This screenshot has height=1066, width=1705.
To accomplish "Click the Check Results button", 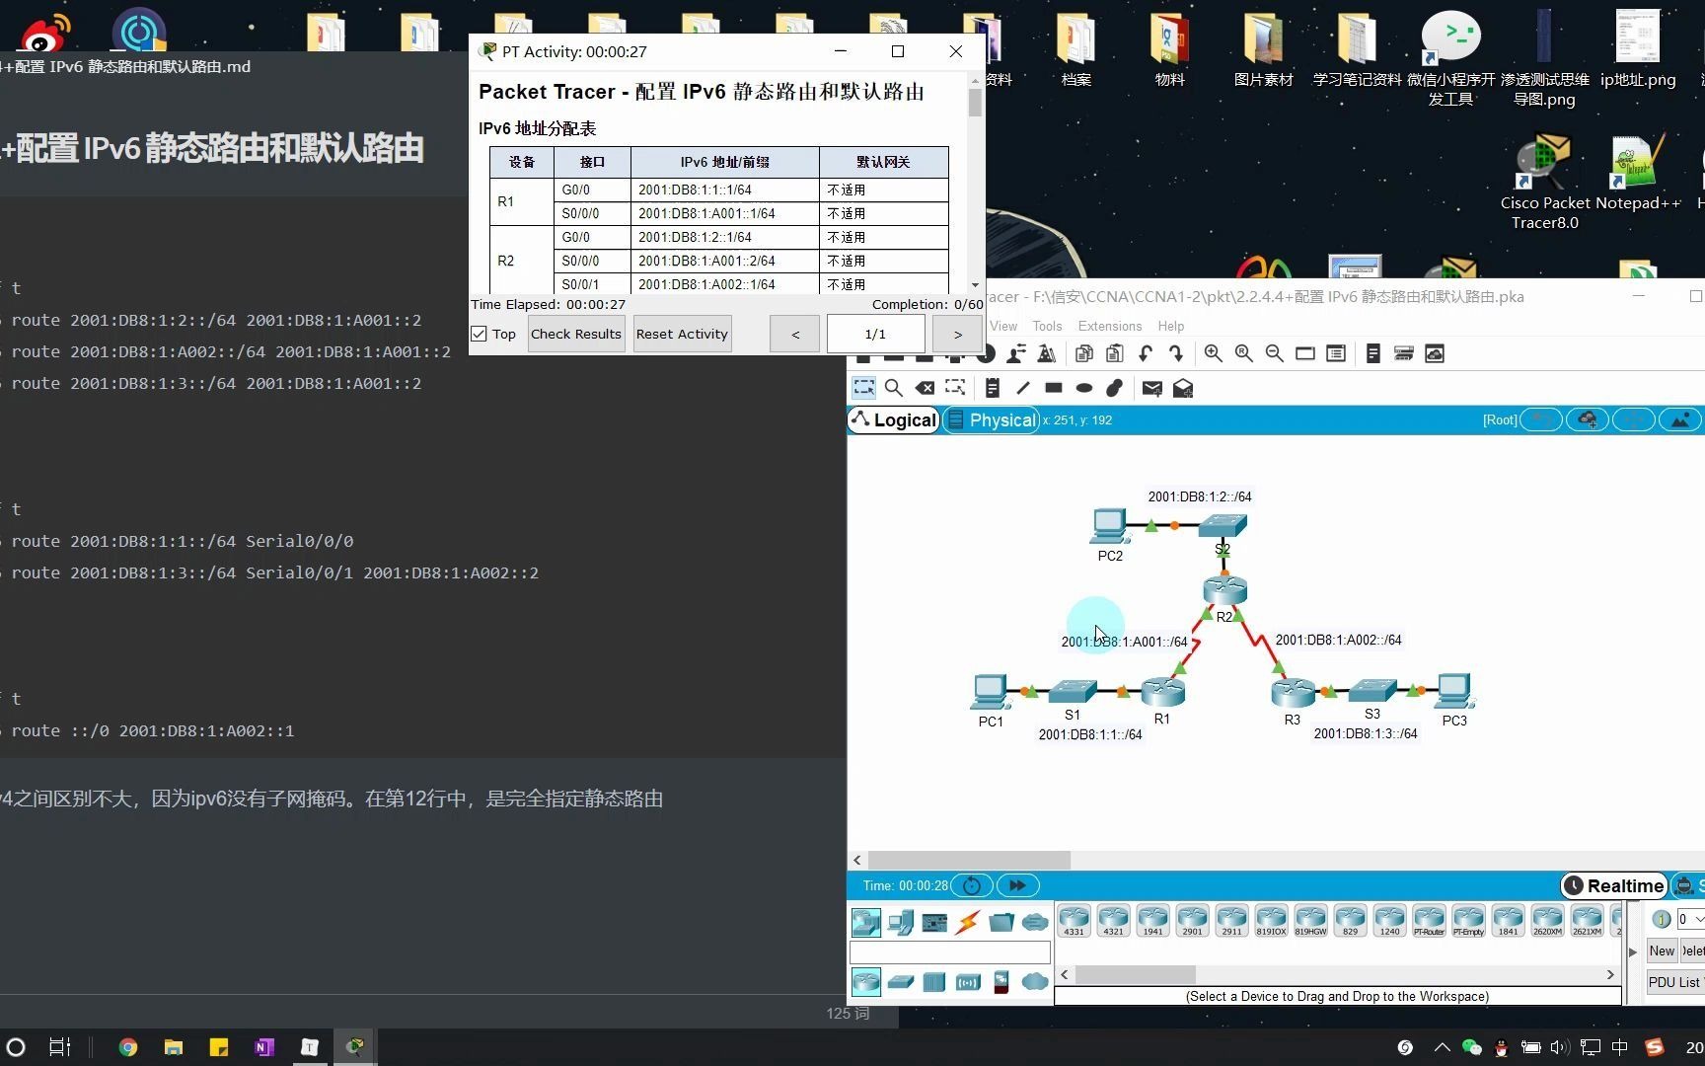I will click(575, 334).
